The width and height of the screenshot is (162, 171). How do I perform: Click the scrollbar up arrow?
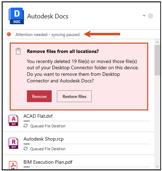(157, 42)
